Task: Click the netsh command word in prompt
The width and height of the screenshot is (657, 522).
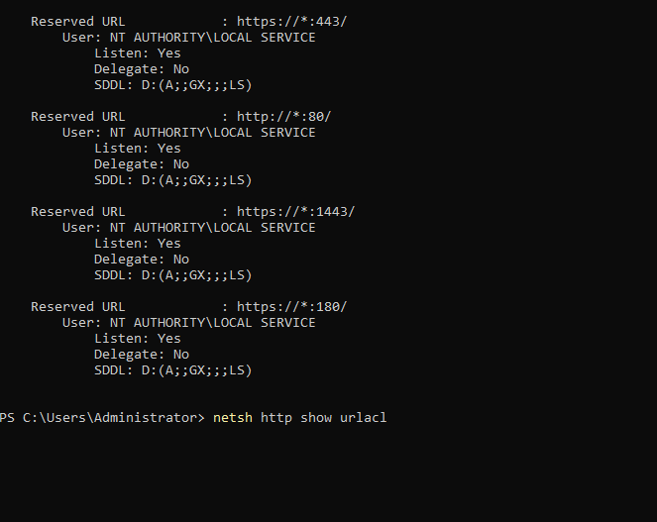Action: (x=233, y=418)
